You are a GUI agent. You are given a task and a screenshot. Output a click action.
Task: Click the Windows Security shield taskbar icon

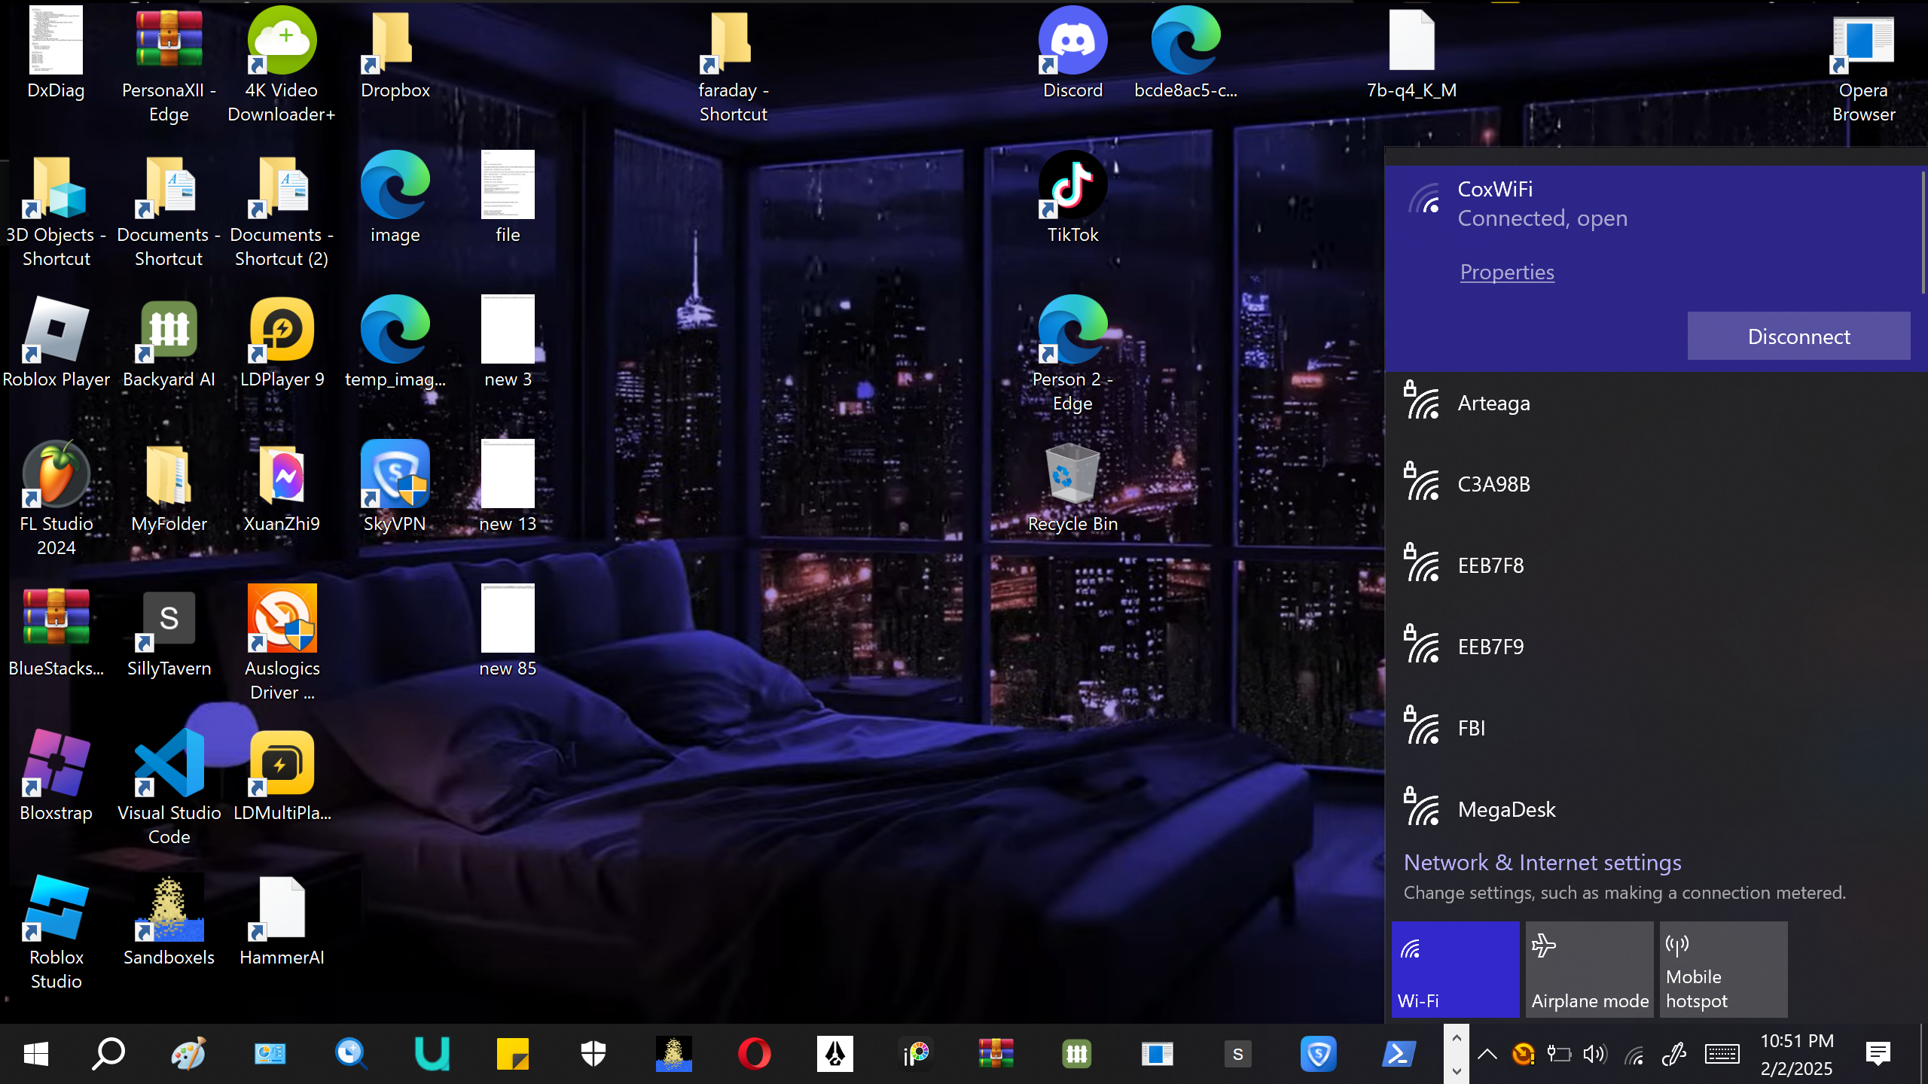pyautogui.click(x=593, y=1054)
